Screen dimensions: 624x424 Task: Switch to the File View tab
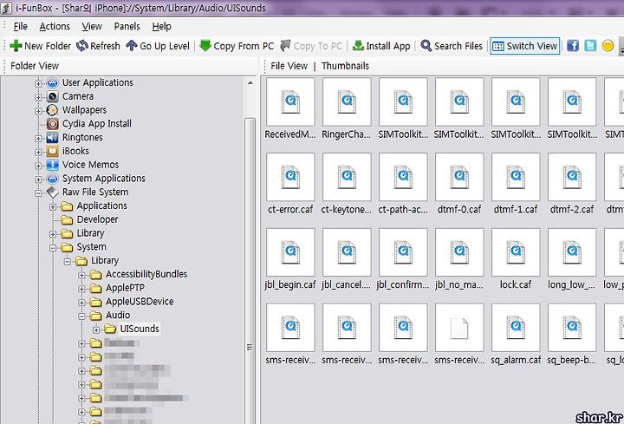tap(289, 66)
